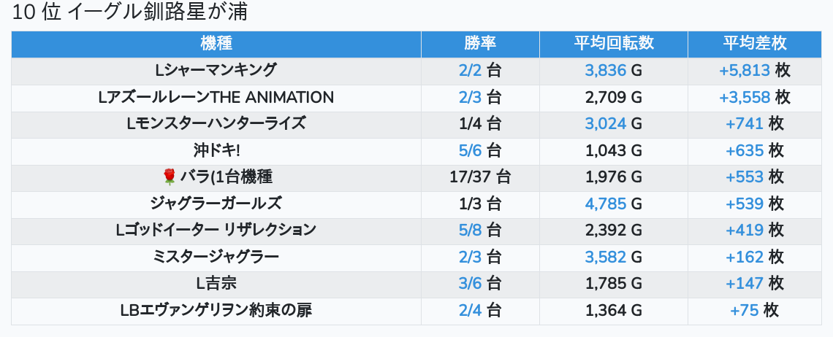This screenshot has width=833, height=337.
Task: Open the 沖ドキ! machine entry
Action: point(216,150)
